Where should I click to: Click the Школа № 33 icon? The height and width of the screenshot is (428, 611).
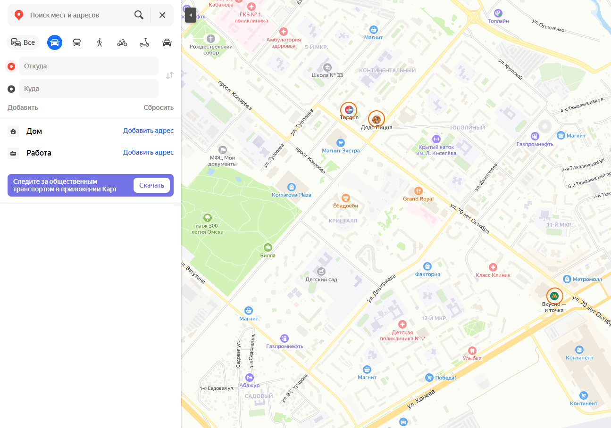[327, 67]
